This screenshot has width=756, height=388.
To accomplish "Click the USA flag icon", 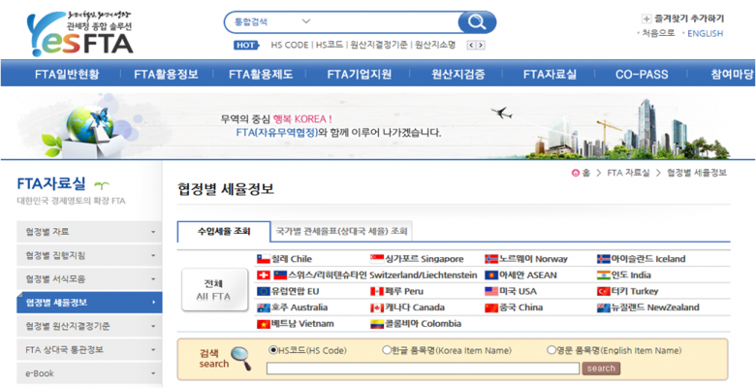I will (x=490, y=291).
